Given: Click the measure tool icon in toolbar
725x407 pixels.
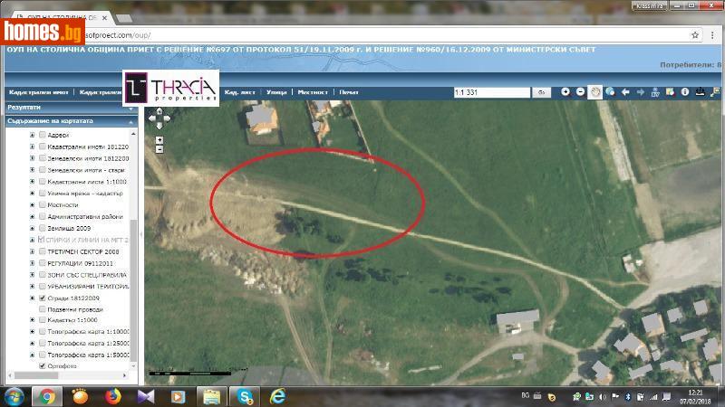Looking at the screenshot, I should (700, 92).
